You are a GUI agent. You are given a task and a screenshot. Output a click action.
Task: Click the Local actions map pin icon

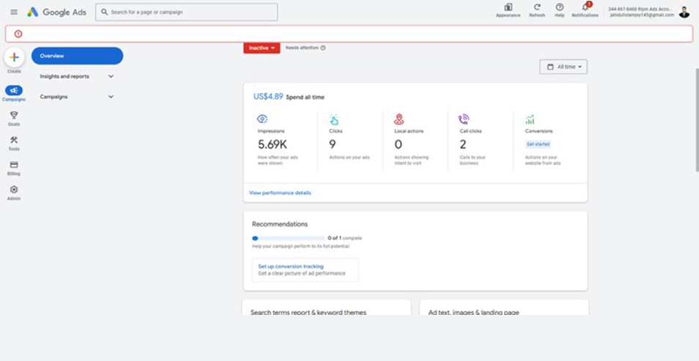(x=399, y=119)
